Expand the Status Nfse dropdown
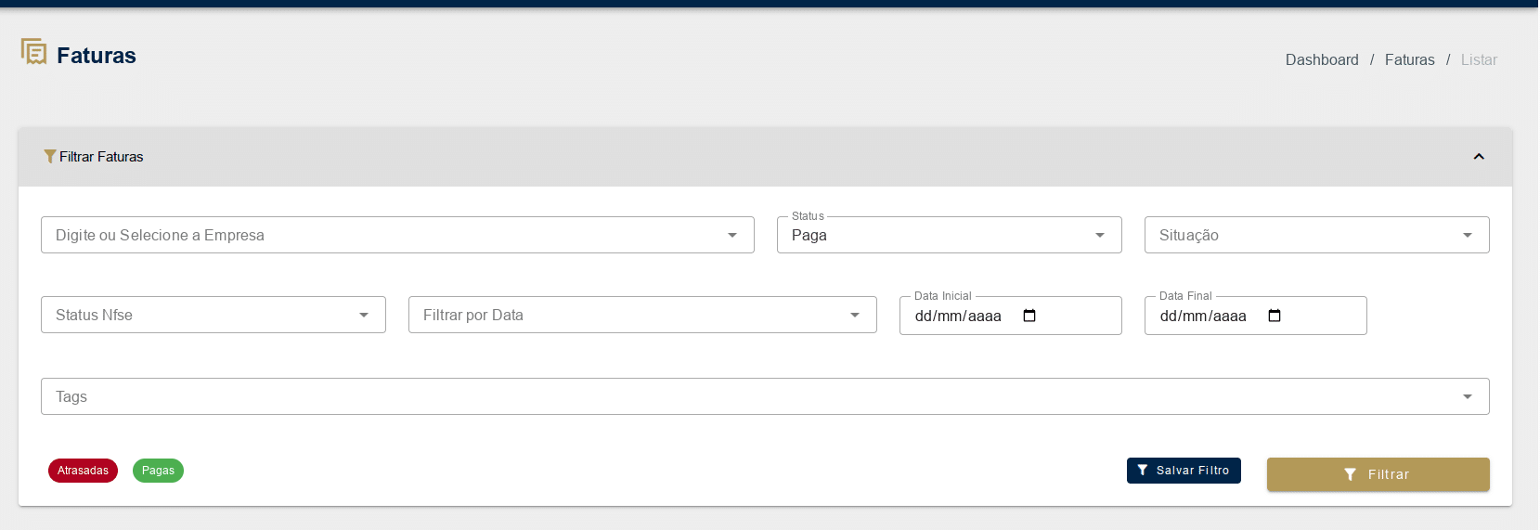1540x530 pixels. (364, 316)
